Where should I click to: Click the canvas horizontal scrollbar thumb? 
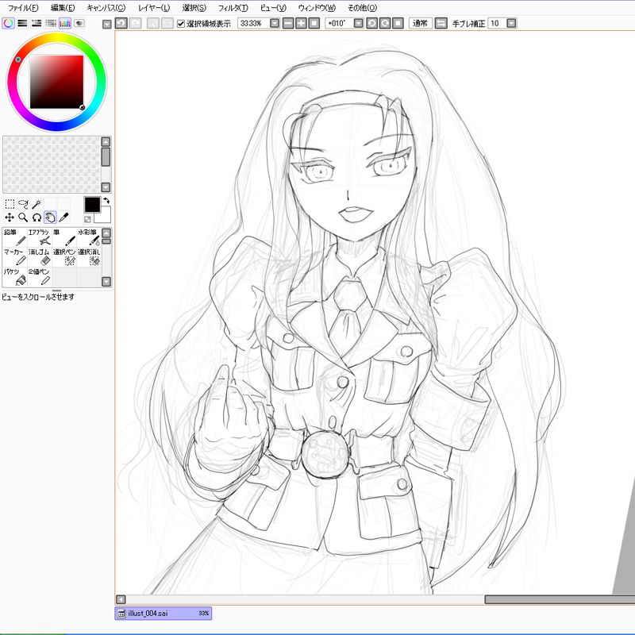tap(560, 599)
